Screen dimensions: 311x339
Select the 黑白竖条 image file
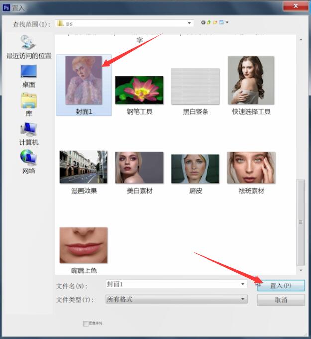[x=196, y=86]
